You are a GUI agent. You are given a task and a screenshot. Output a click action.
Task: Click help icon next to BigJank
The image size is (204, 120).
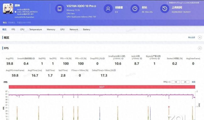click(159, 59)
